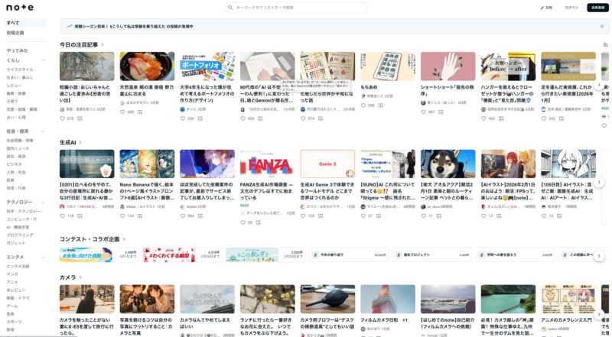Open 投稿企画 in the sidebar
The height and width of the screenshot is (337, 612).
(15, 33)
